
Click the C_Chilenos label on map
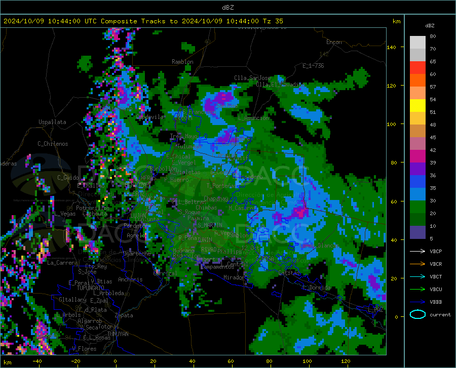[53, 144]
